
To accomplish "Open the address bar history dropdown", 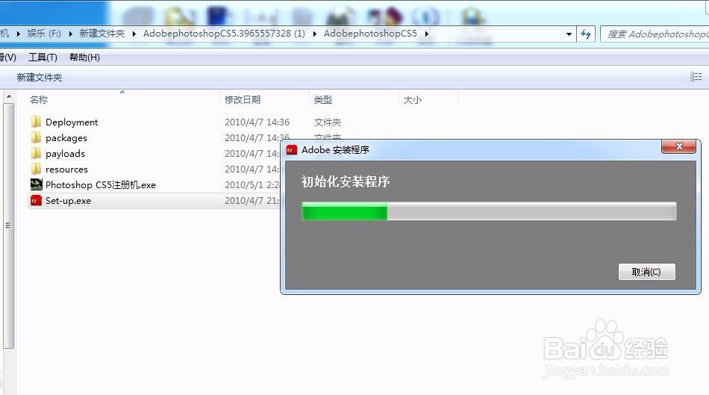I will point(569,34).
